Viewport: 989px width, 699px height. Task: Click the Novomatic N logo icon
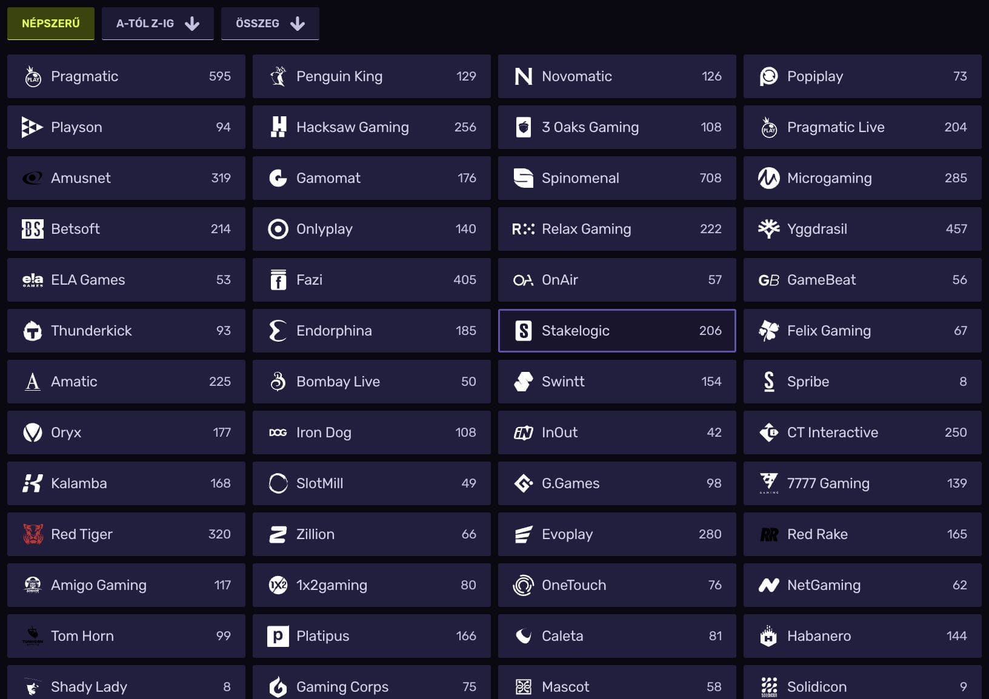tap(524, 76)
